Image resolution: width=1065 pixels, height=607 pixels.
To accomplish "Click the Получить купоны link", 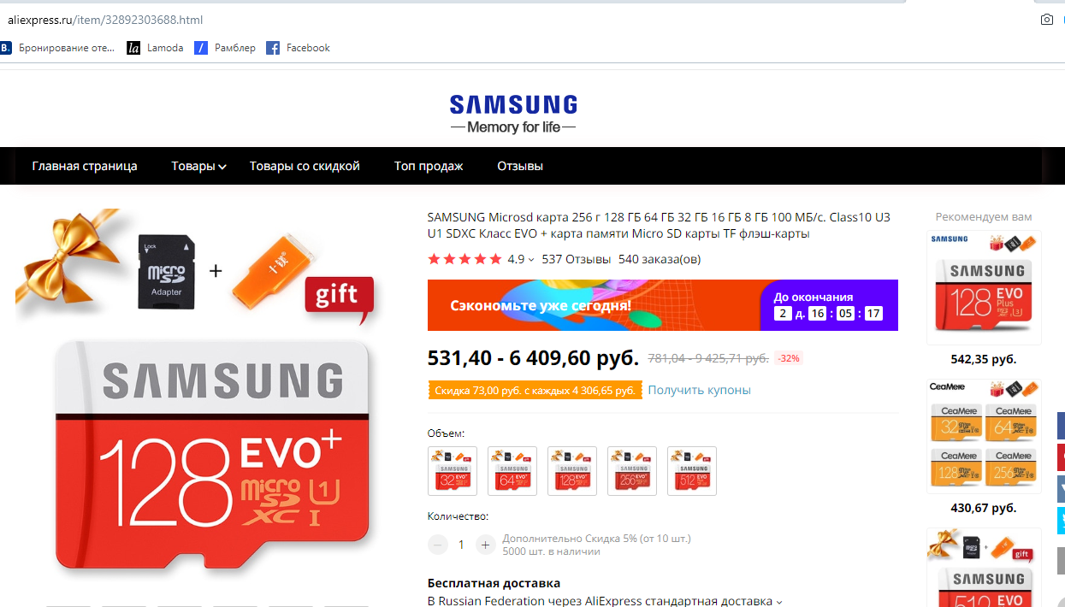I will click(x=699, y=390).
